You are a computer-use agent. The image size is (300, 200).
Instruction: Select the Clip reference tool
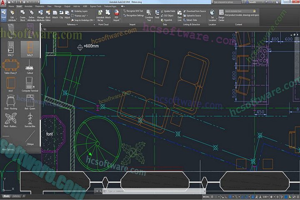[x=61, y=14]
